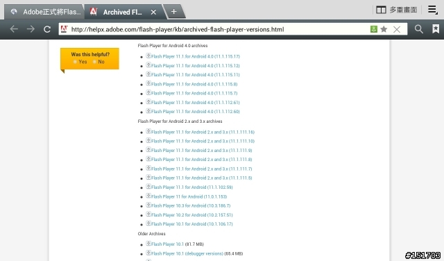Click 'Flash Player for Android 2.x and 3.x archives' heading
Viewport: 444px width, 261px height.
point(180,121)
